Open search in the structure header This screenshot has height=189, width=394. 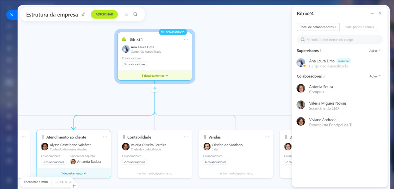coord(135,14)
